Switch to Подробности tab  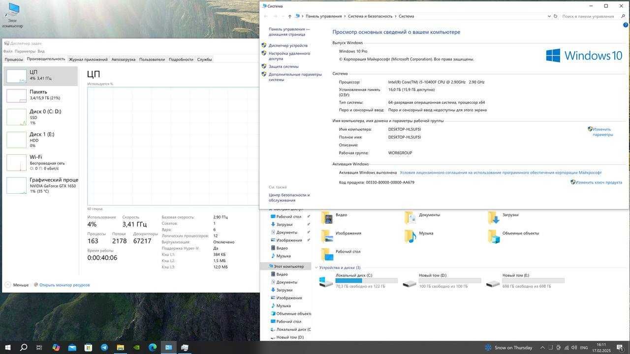[181, 59]
